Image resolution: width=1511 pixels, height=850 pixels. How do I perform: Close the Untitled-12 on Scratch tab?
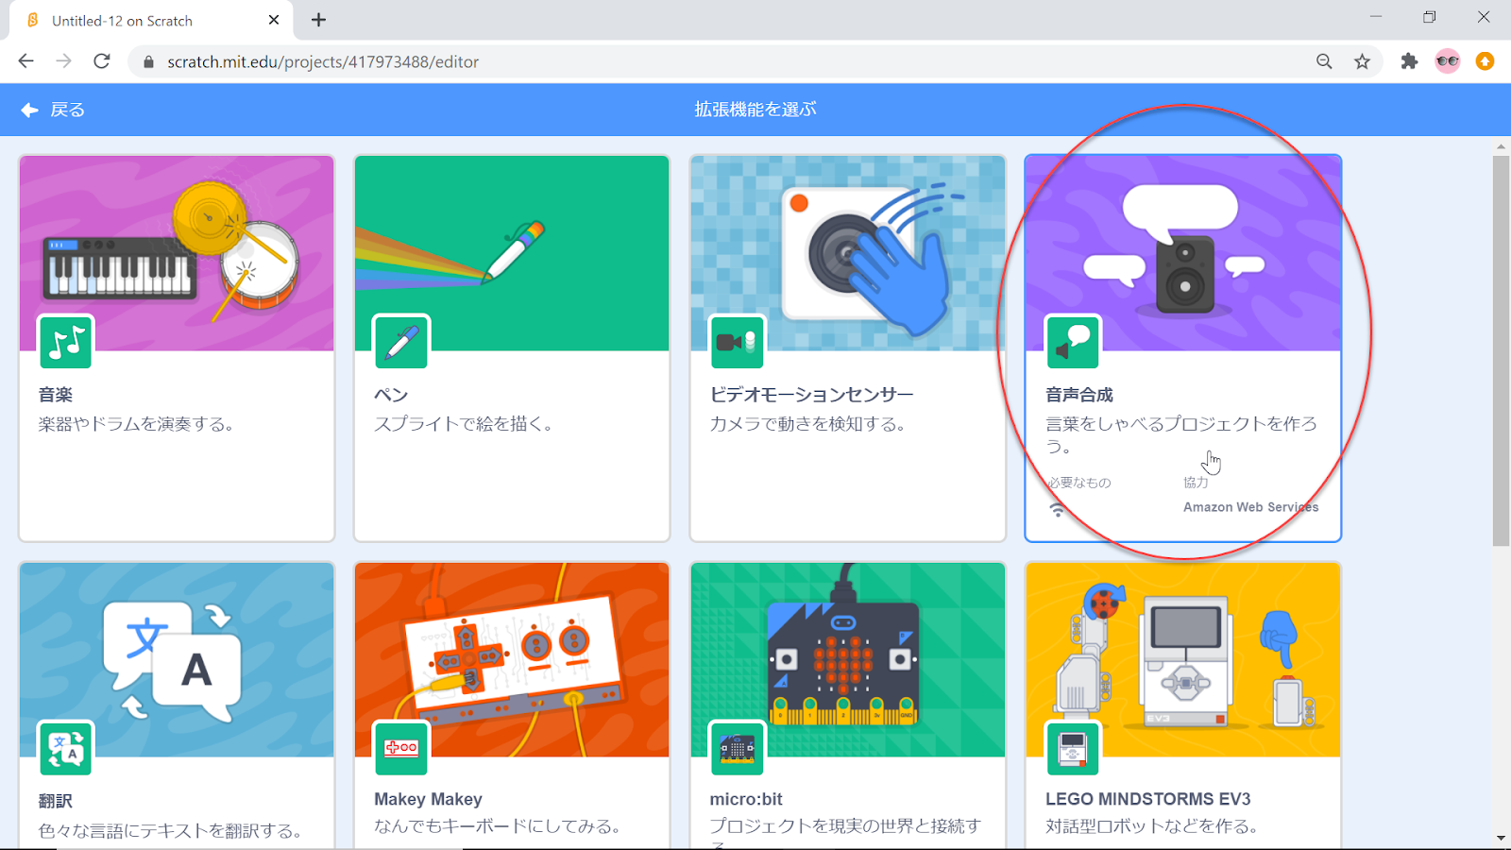274,20
